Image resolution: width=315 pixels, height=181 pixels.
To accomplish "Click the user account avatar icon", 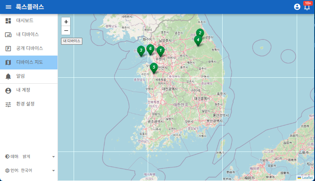I will tap(297, 7).
